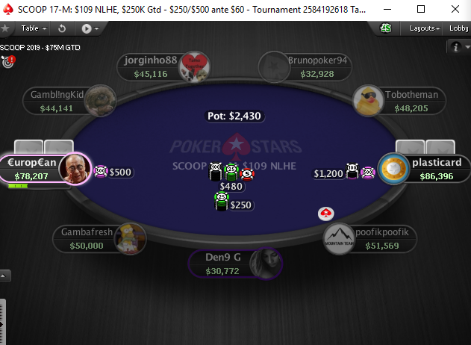This screenshot has width=471, height=345.
Task: Click €urop€an's time bank bar
Action: point(18,186)
